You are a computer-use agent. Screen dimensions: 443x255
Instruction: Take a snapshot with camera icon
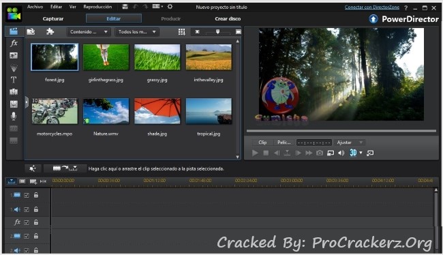(320, 153)
